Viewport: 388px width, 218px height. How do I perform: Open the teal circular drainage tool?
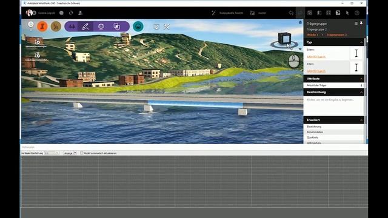[x=138, y=27]
